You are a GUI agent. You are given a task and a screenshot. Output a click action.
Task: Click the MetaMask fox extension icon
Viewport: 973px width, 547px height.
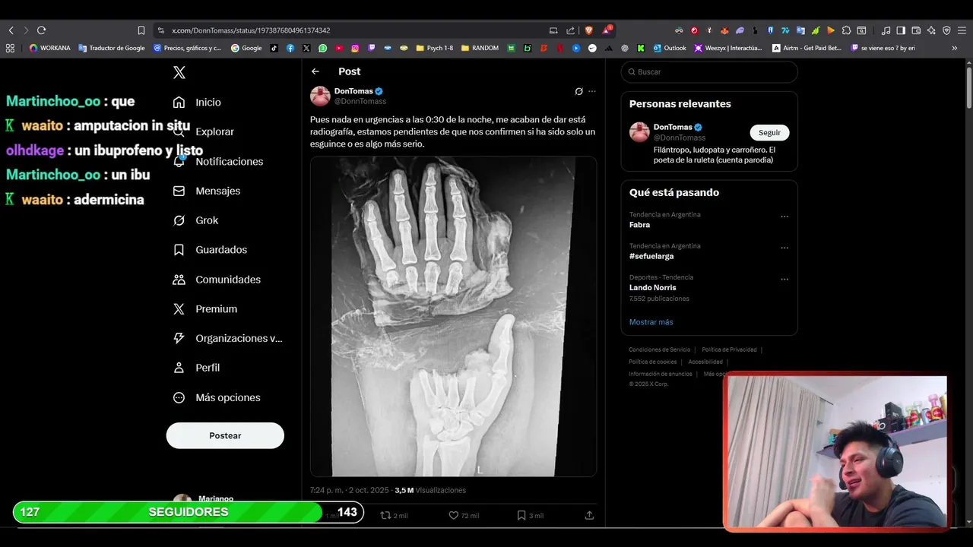click(x=724, y=30)
